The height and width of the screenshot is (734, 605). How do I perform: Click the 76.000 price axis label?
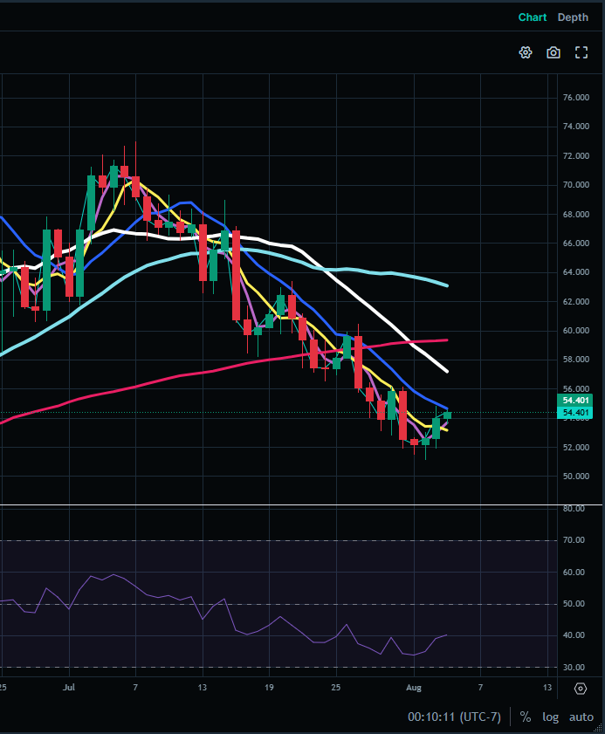pyautogui.click(x=576, y=98)
